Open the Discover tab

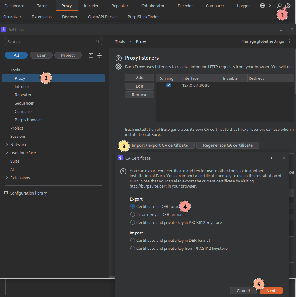[x=70, y=17]
